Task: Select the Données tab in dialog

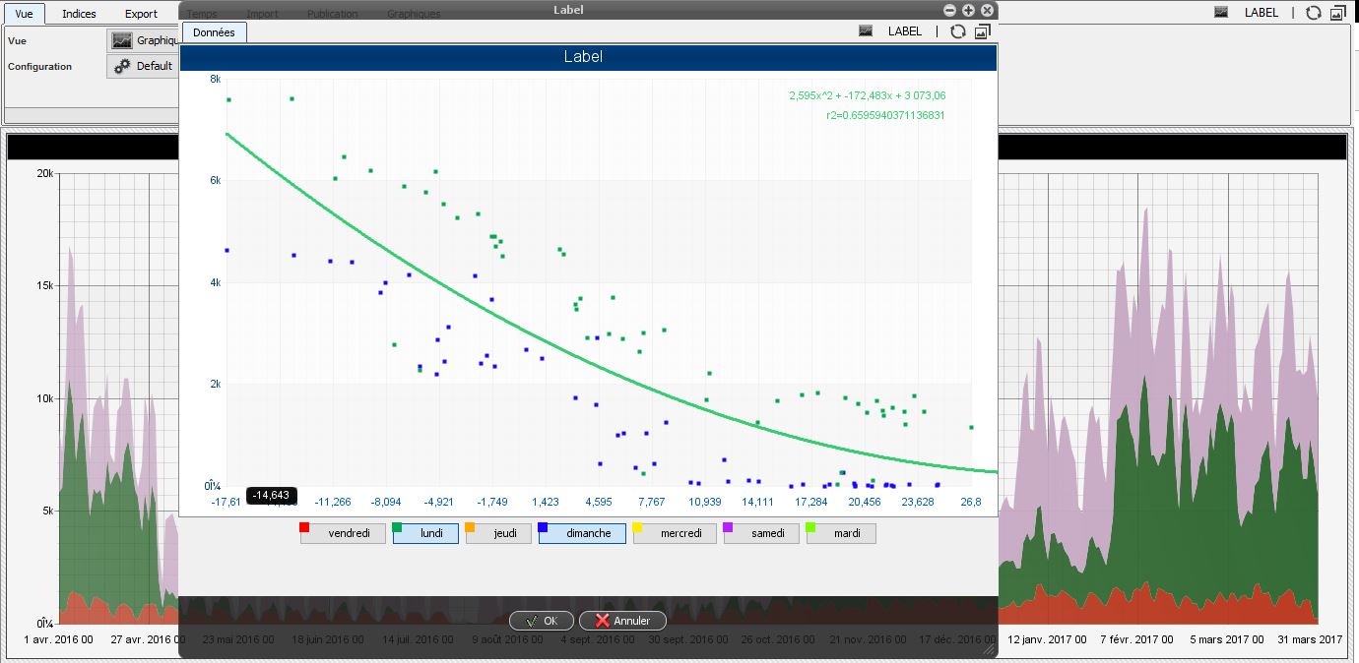Action: pyautogui.click(x=215, y=32)
